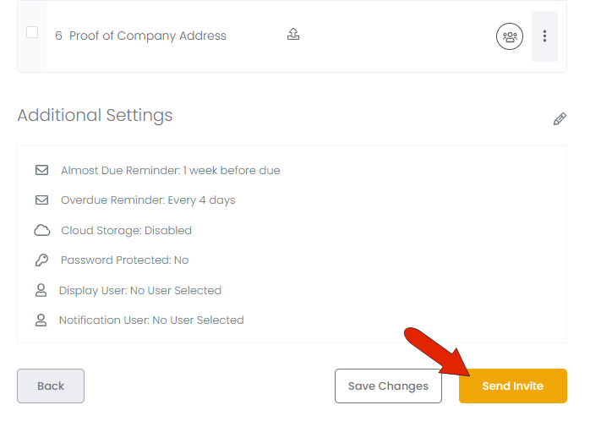Open the three-dot options menu for item 6
590x427 pixels.
pyautogui.click(x=544, y=36)
